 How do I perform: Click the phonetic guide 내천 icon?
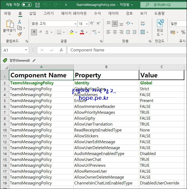94,32
